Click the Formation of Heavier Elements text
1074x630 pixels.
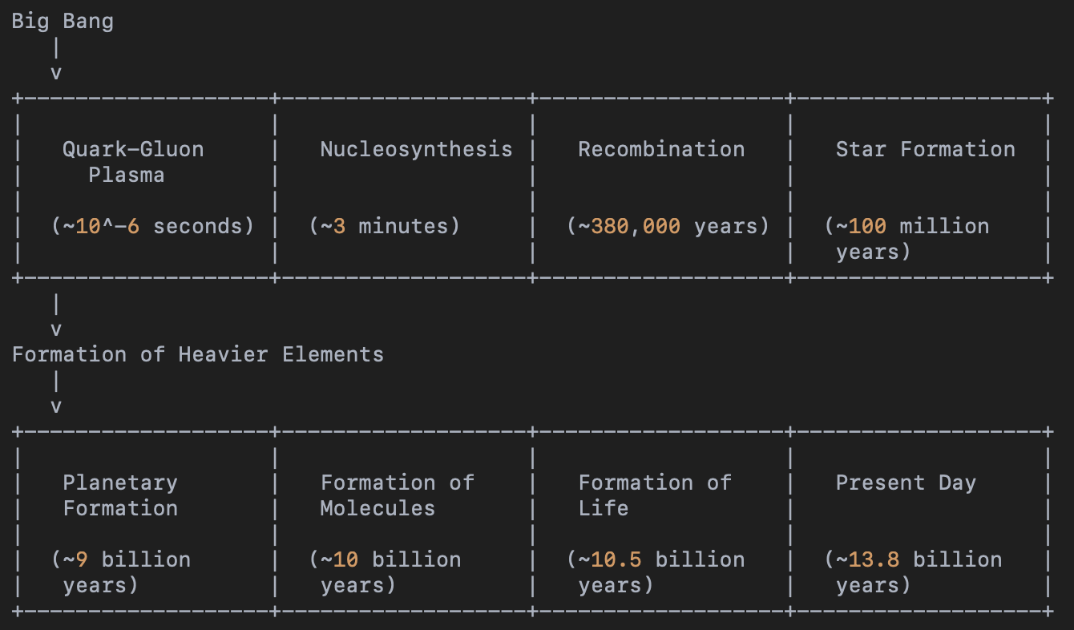197,354
